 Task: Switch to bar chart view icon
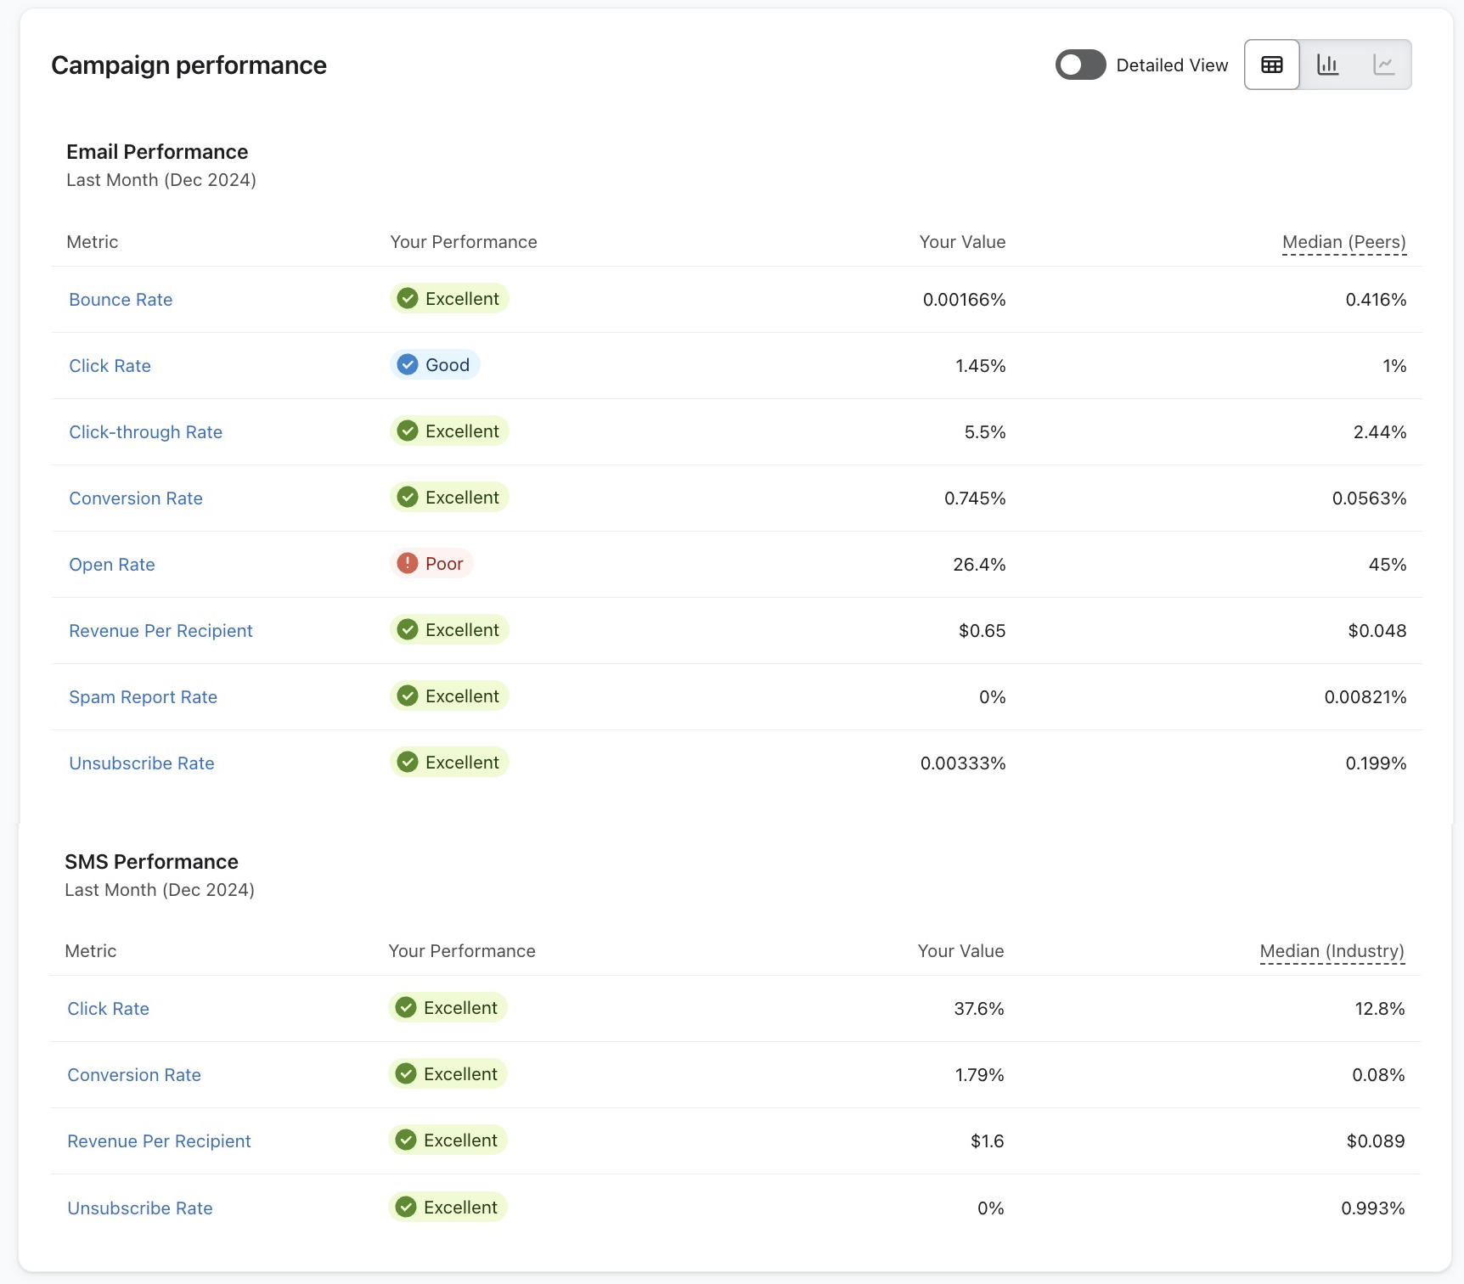coord(1327,65)
